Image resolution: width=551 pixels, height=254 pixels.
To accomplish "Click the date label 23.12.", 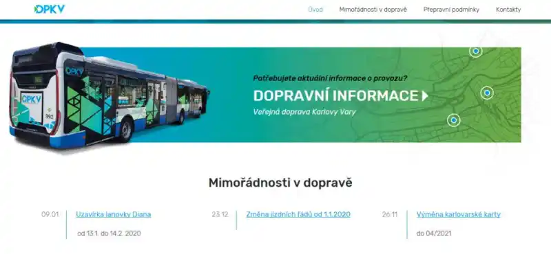I will point(220,214).
